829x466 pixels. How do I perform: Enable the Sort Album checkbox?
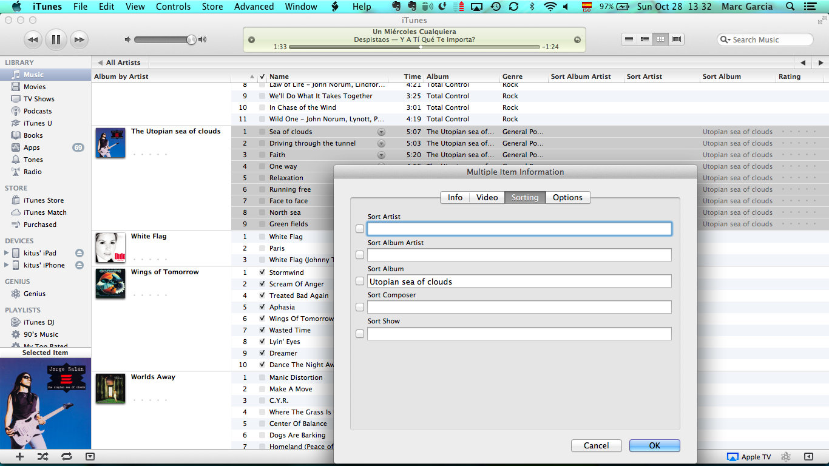pyautogui.click(x=360, y=281)
